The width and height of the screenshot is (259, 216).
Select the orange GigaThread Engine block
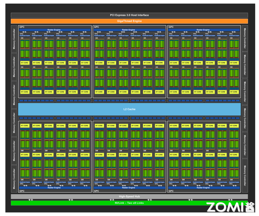click(129, 21)
